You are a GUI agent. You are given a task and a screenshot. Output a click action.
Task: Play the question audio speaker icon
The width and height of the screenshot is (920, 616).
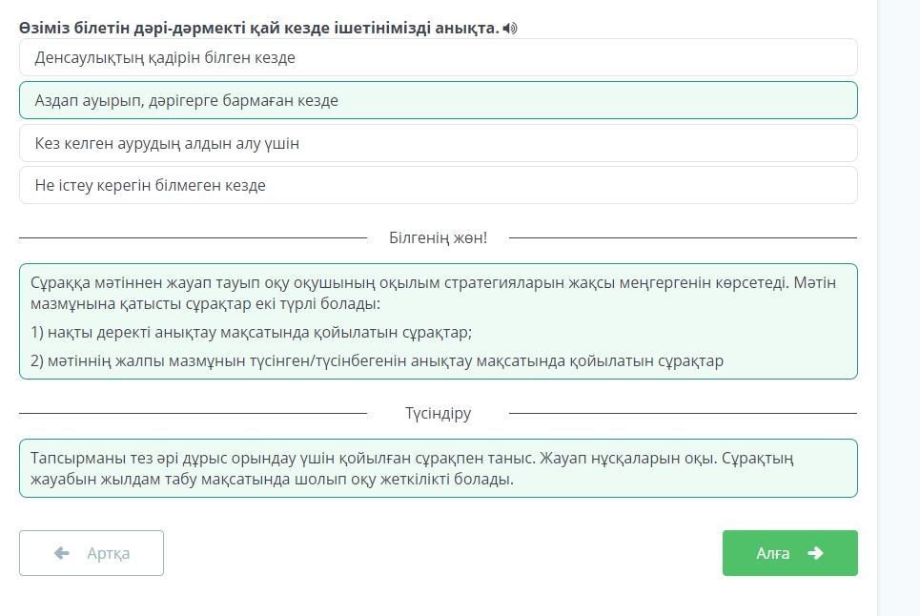510,29
